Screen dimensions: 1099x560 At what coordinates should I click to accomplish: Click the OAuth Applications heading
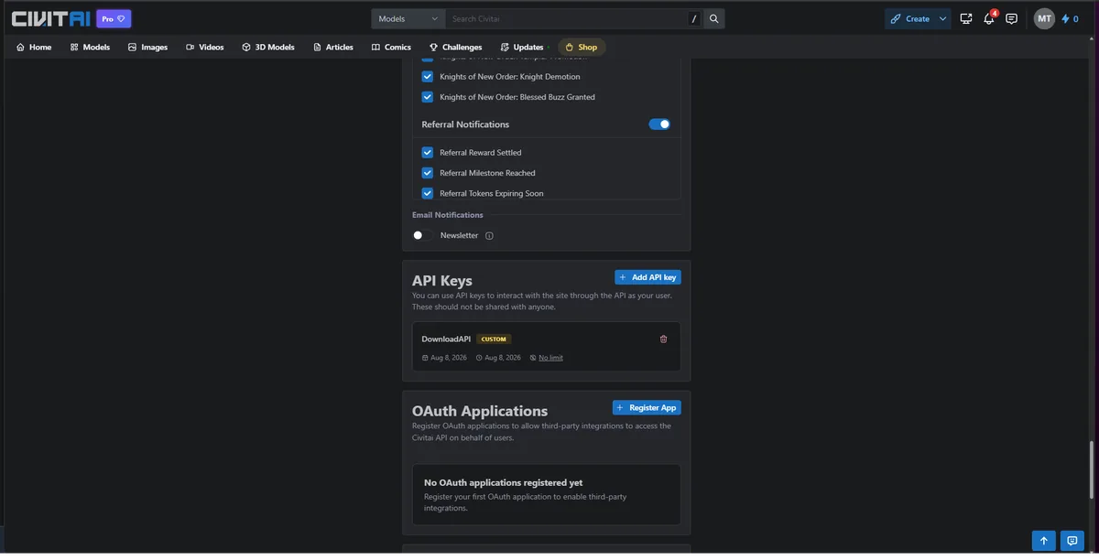[480, 412]
